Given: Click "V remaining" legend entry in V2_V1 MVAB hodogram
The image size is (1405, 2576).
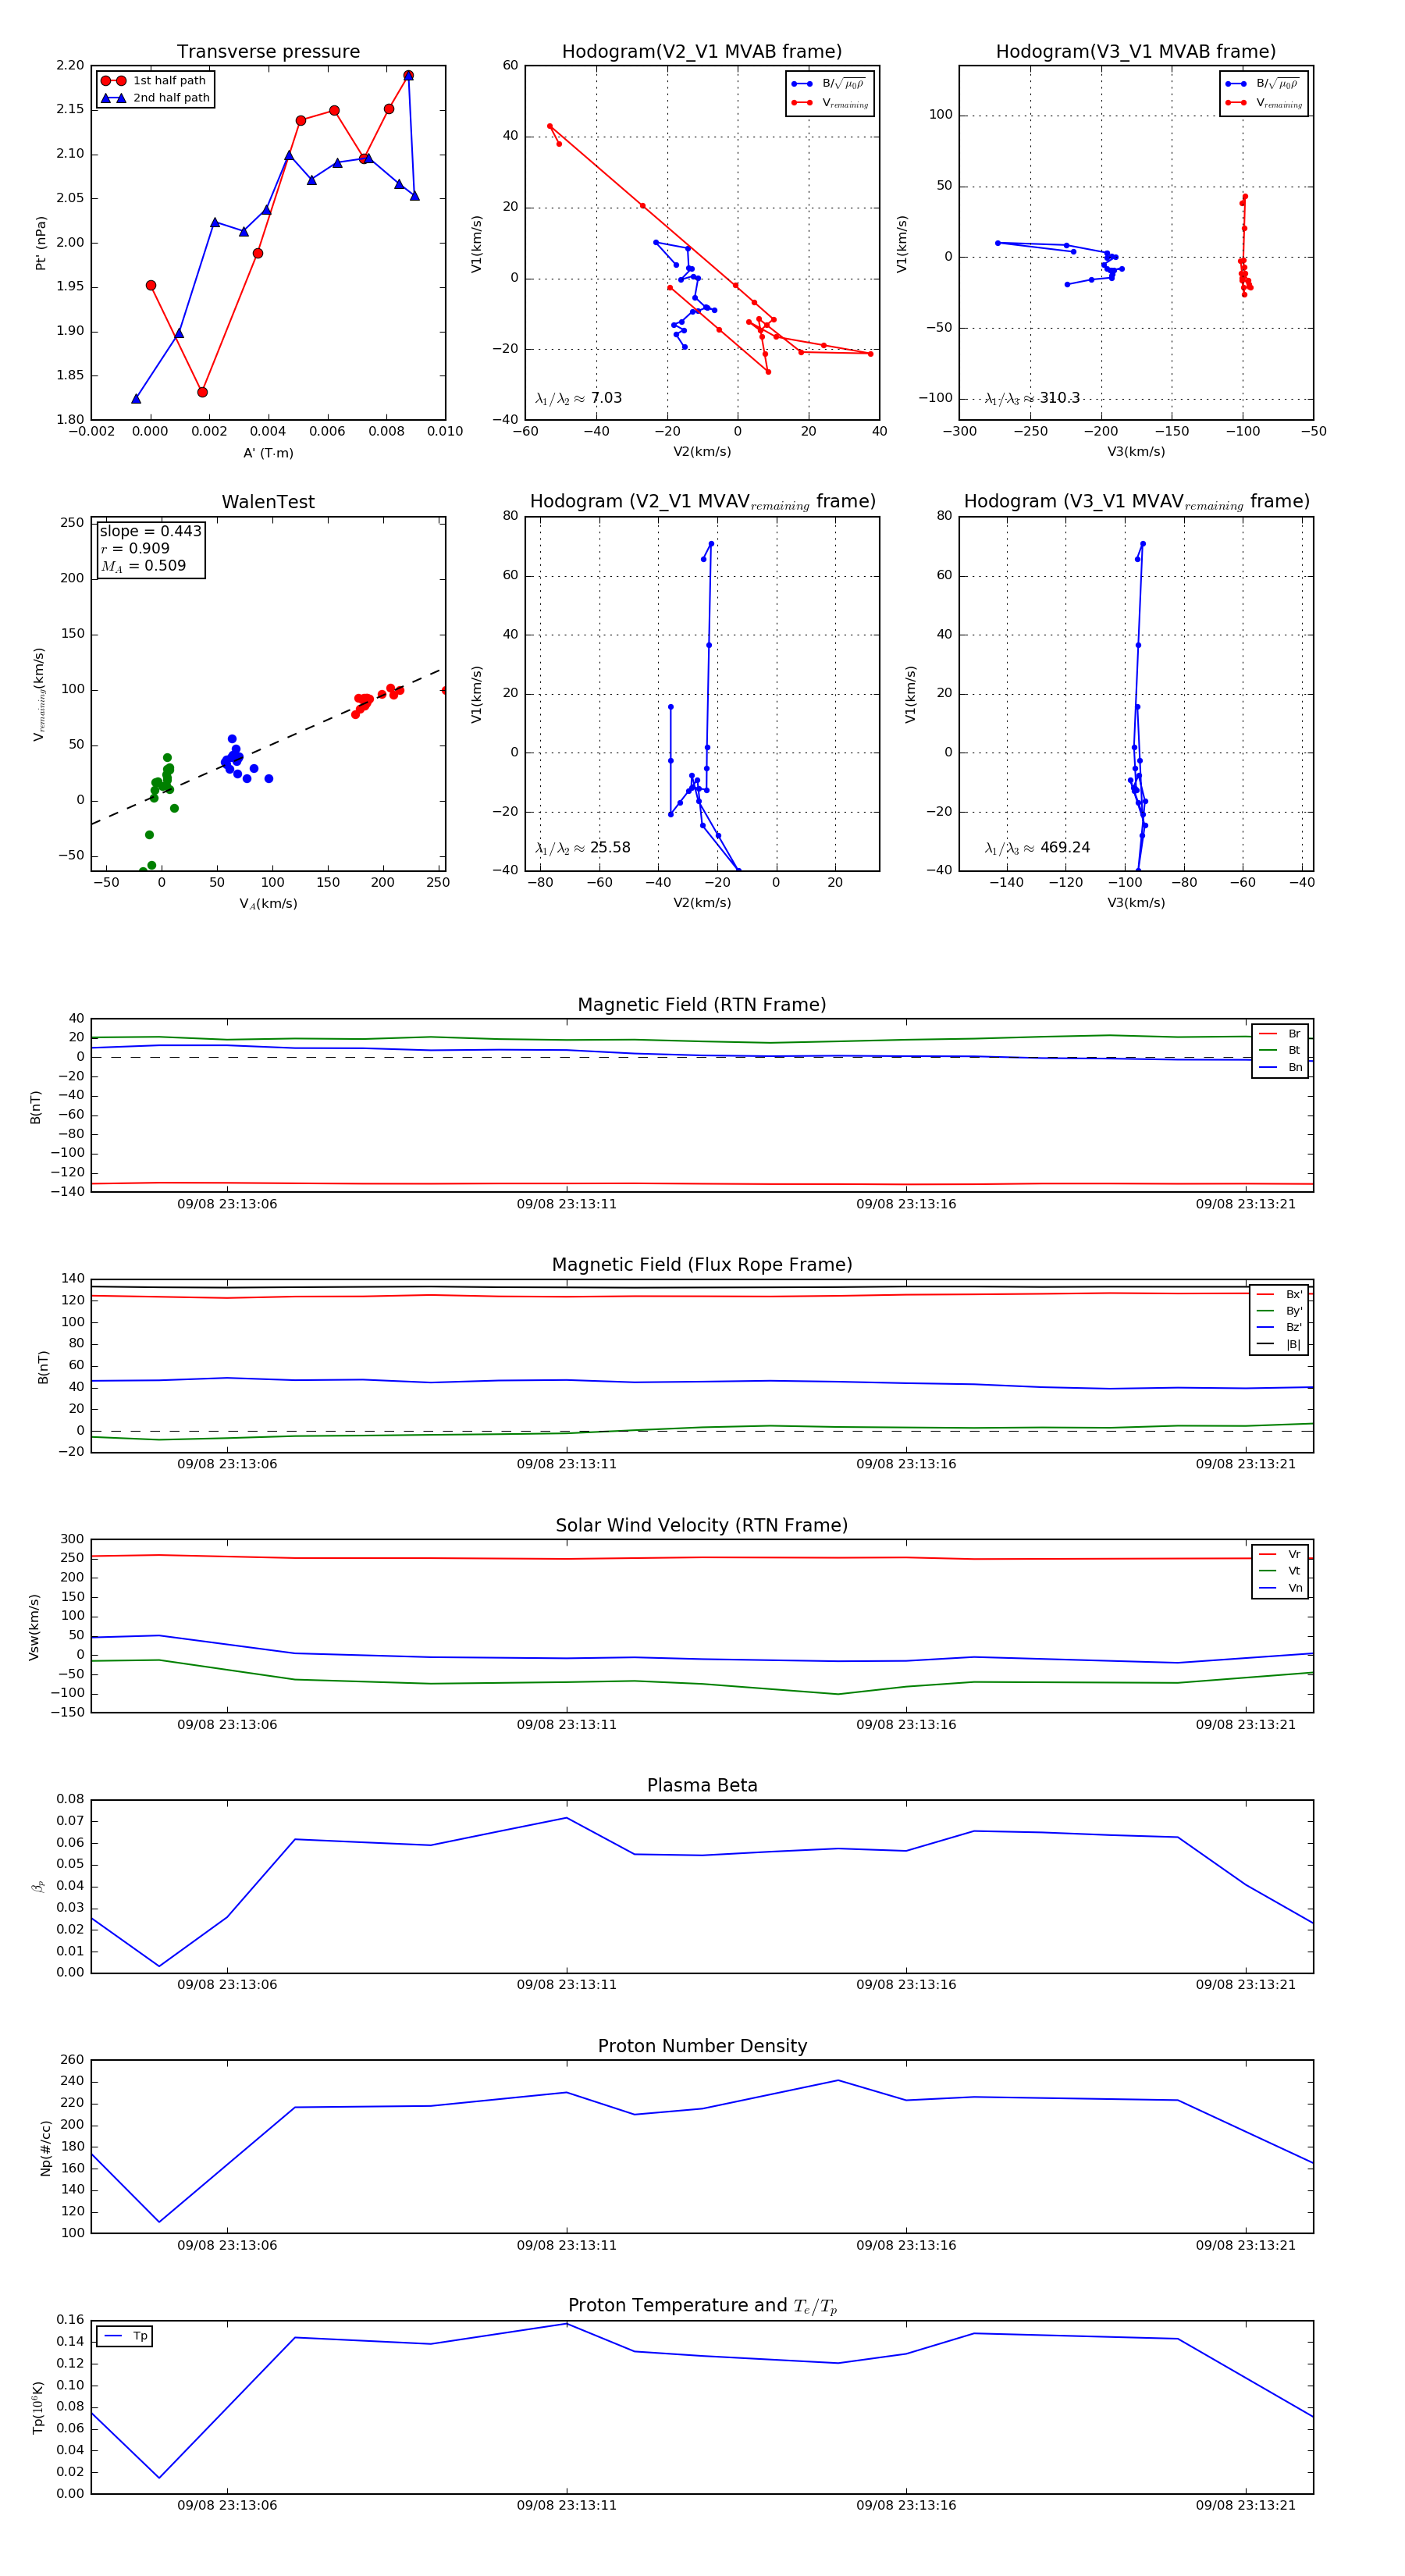Looking at the screenshot, I should [x=830, y=103].
